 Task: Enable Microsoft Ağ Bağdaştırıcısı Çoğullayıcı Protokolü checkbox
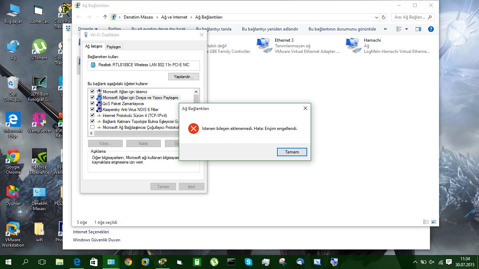tap(93, 127)
